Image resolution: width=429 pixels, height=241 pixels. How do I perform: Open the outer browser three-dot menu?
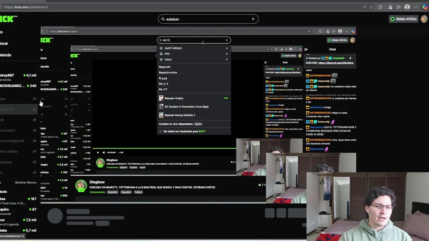(x=416, y=7)
